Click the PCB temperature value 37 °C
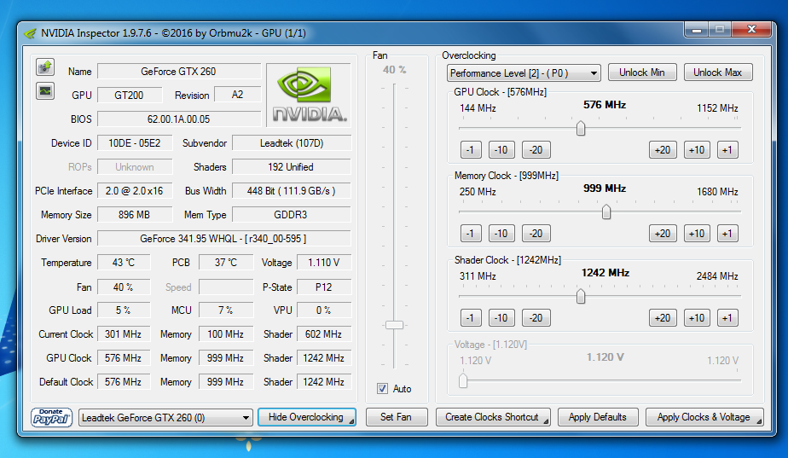This screenshot has height=458, width=788. pos(226,263)
